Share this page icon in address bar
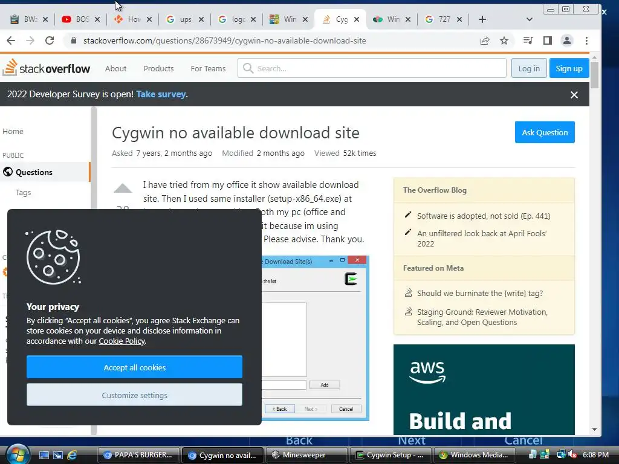This screenshot has height=464, width=619. pos(485,40)
